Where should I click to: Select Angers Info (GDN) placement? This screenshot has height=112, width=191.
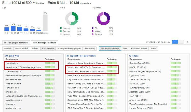click(138, 100)
